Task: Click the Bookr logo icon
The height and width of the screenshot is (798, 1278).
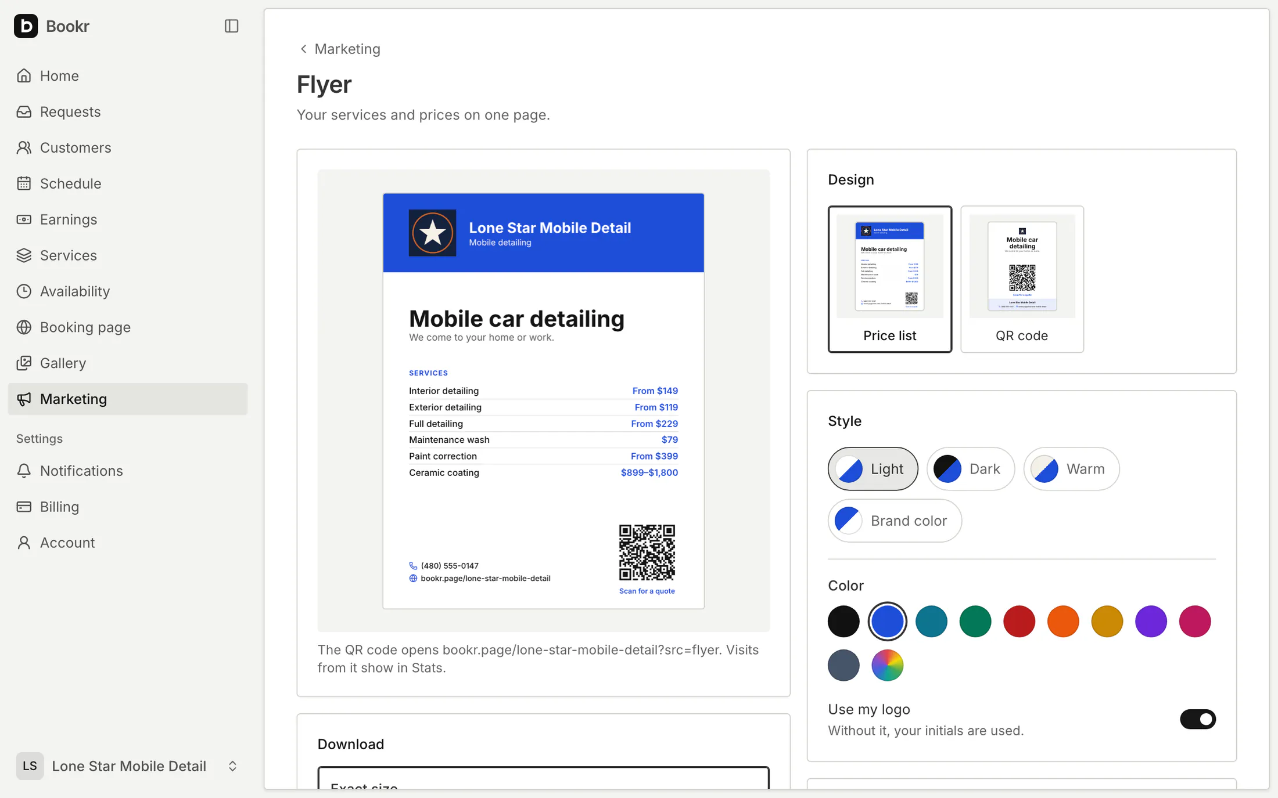Action: tap(26, 26)
